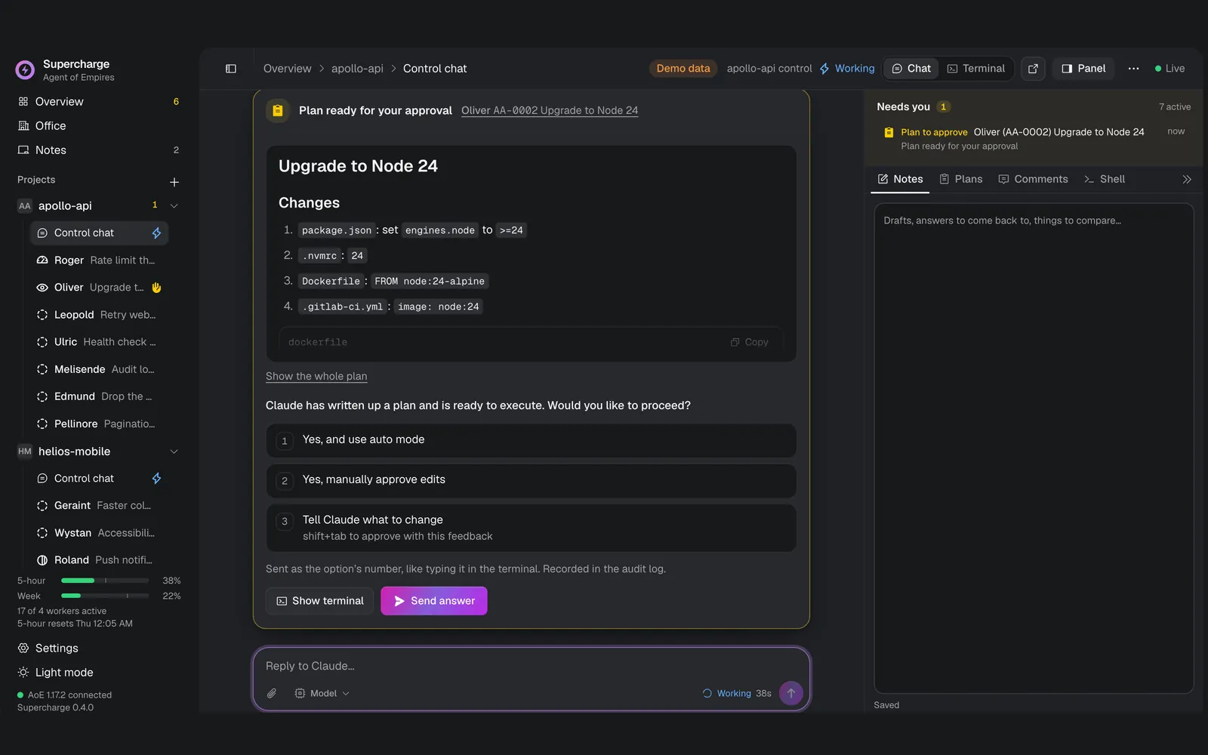Select the Chat view toggle
Viewport: 1208px width, 755px height.
(x=911, y=69)
